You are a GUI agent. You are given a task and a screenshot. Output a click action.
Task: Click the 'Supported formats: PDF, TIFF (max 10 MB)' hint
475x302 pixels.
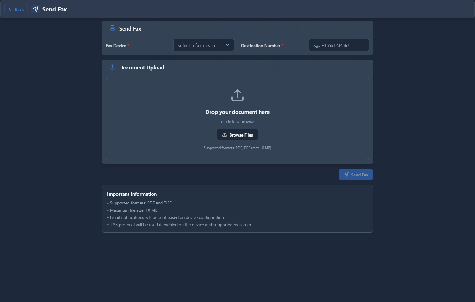coord(237,148)
